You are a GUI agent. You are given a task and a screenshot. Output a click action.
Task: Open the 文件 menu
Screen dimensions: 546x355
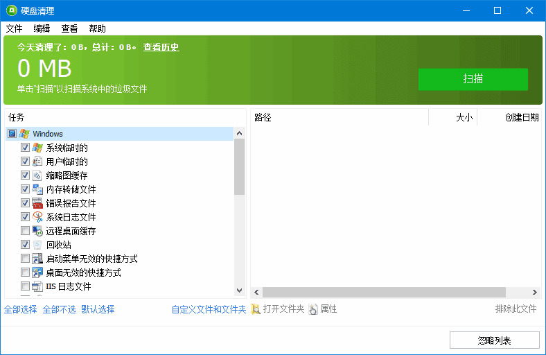click(x=15, y=28)
